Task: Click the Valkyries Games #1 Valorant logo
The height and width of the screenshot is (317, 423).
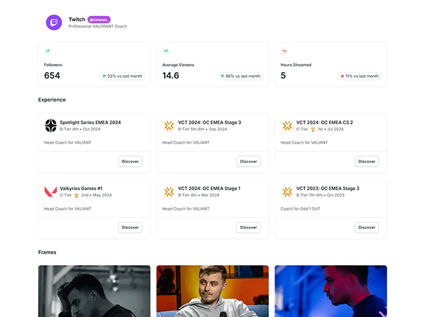Action: click(51, 191)
